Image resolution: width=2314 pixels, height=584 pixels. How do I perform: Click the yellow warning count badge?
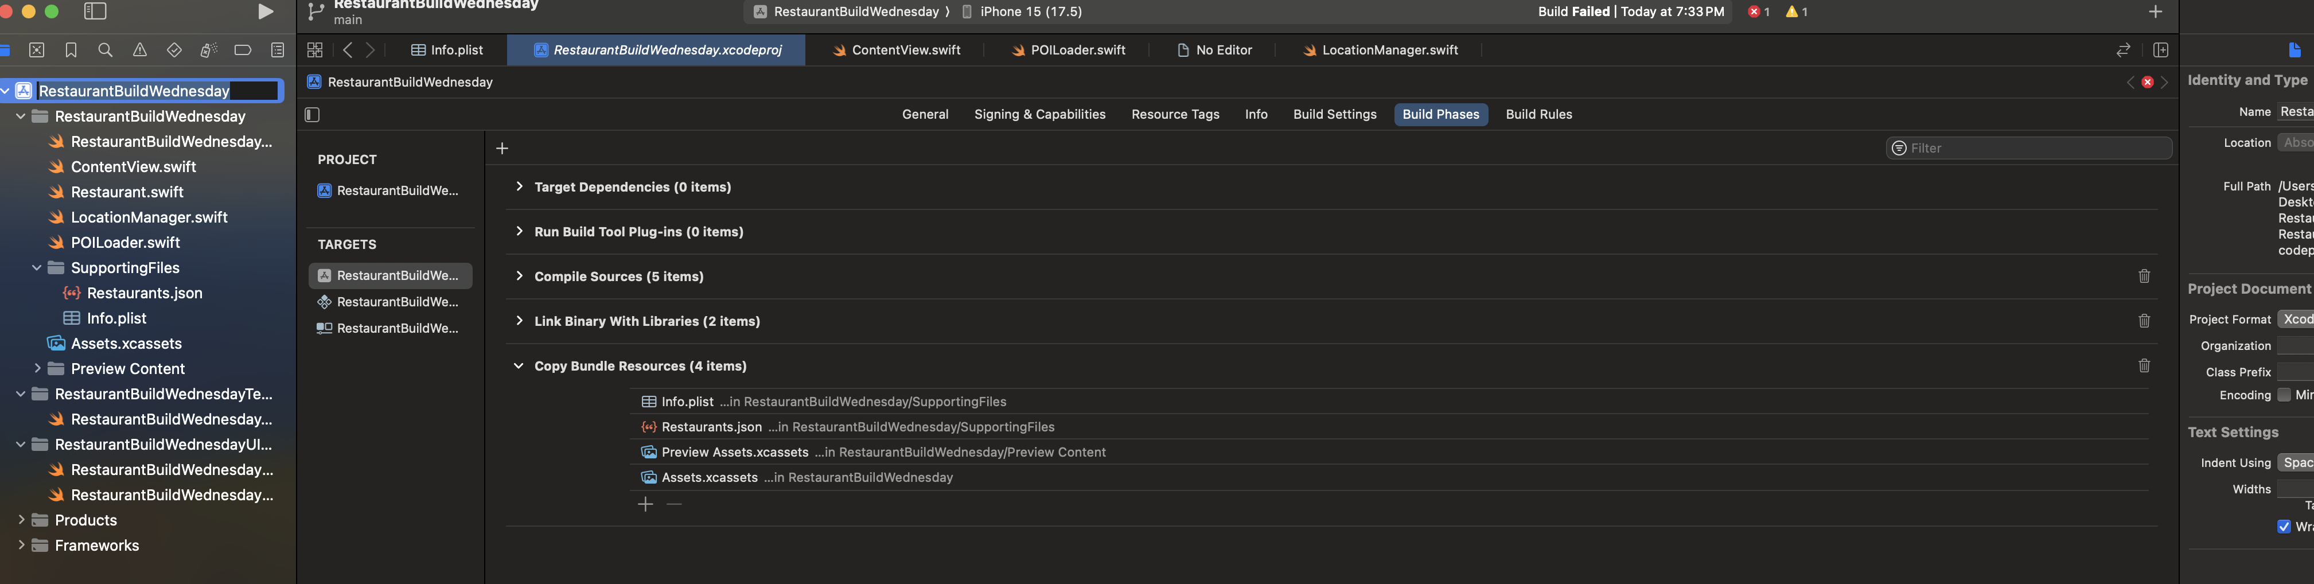click(1797, 11)
